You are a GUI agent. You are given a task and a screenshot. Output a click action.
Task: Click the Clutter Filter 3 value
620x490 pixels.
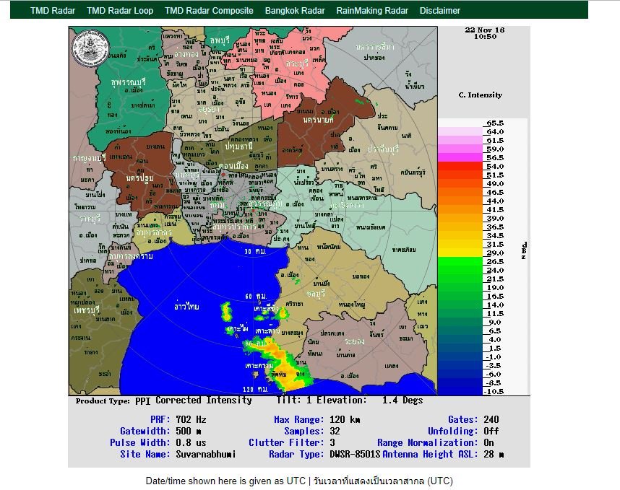332,442
